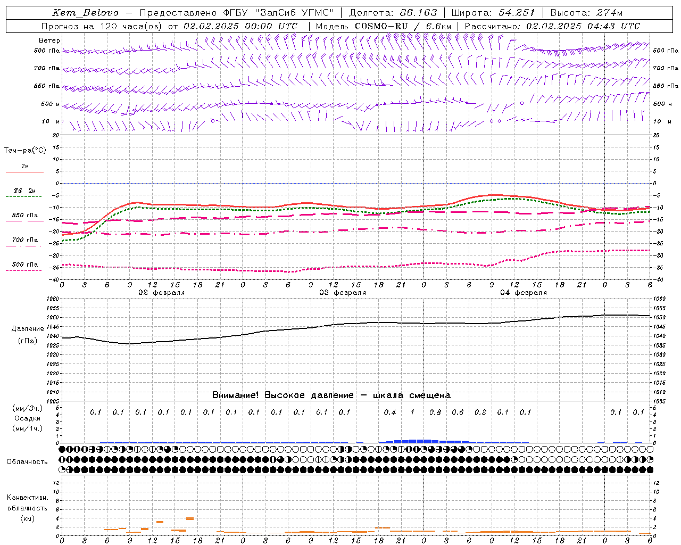
Task: Click the 'Ветер' wind panel label
Action: (x=49, y=40)
